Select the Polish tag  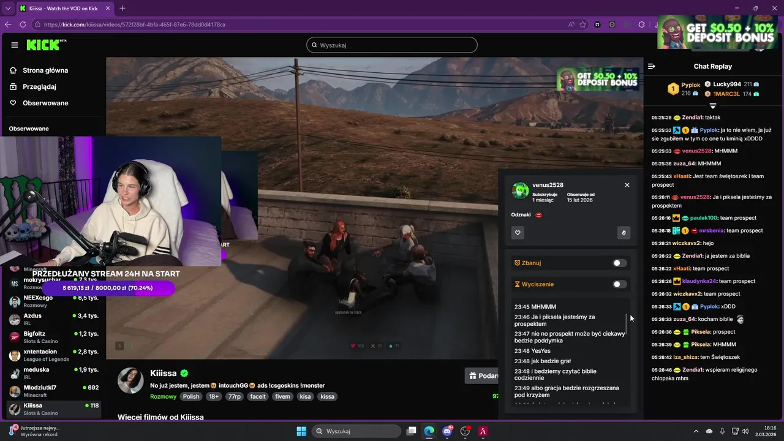pyautogui.click(x=191, y=396)
